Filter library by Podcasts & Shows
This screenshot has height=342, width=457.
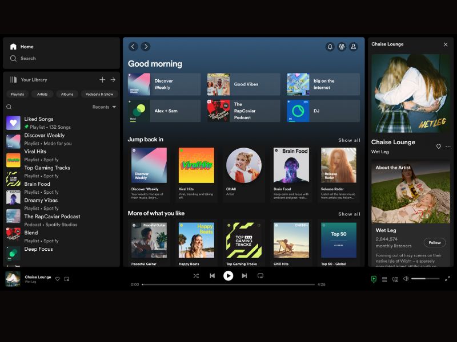(x=99, y=94)
